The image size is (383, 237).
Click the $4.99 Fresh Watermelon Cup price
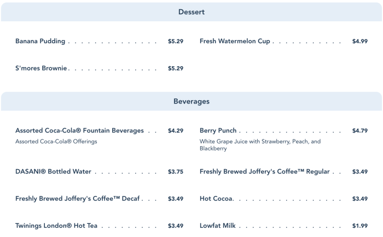pos(359,41)
